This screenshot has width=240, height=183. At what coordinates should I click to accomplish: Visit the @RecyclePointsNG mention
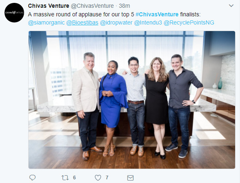click(x=189, y=22)
